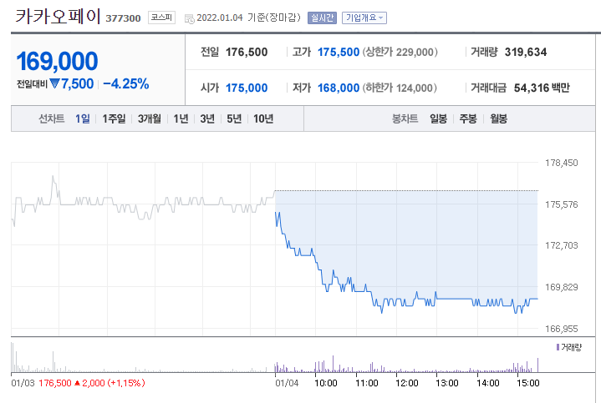Image resolution: width=601 pixels, height=403 pixels.
Task: Click the 169,829 axis label
Action: point(562,287)
